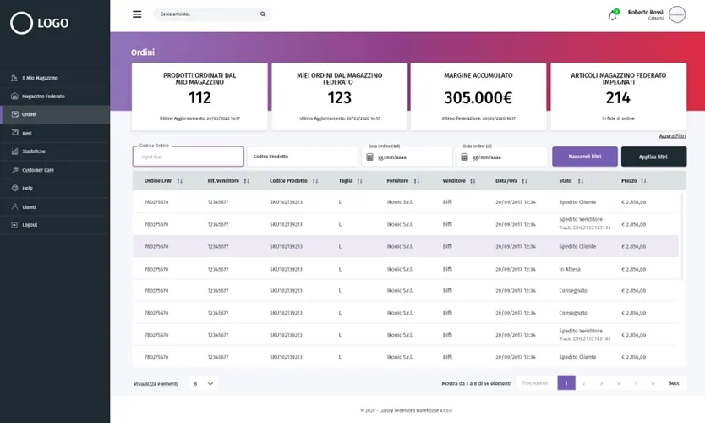
Task: Click calendar icon in Data Ordine (dal)
Action: 369,157
